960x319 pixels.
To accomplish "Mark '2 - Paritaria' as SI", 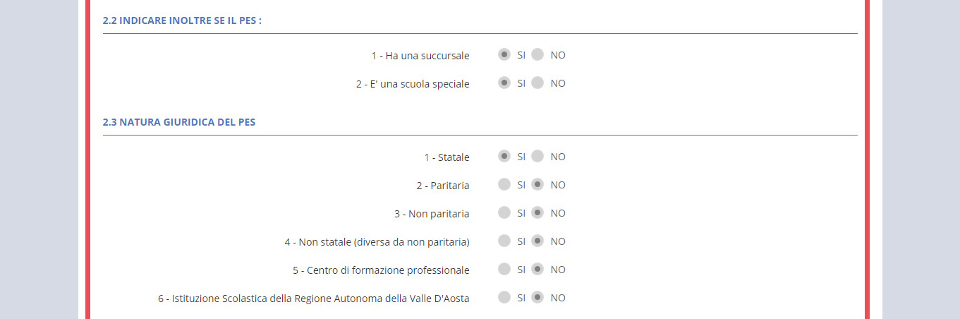I will pos(504,185).
